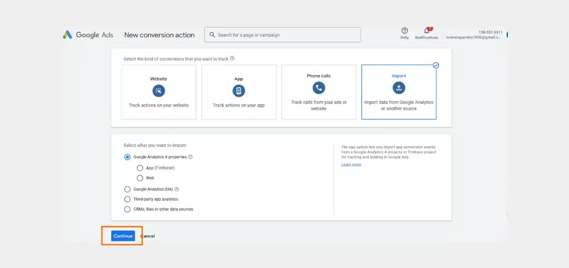
Task: Select Google Analytics (UA) radio button
Action: click(x=127, y=189)
